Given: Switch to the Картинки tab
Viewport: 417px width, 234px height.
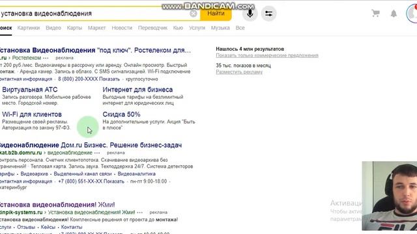Looking at the screenshot, I should pos(29,28).
